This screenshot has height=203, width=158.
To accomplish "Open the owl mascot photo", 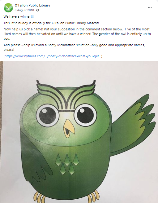I will 79,132.
